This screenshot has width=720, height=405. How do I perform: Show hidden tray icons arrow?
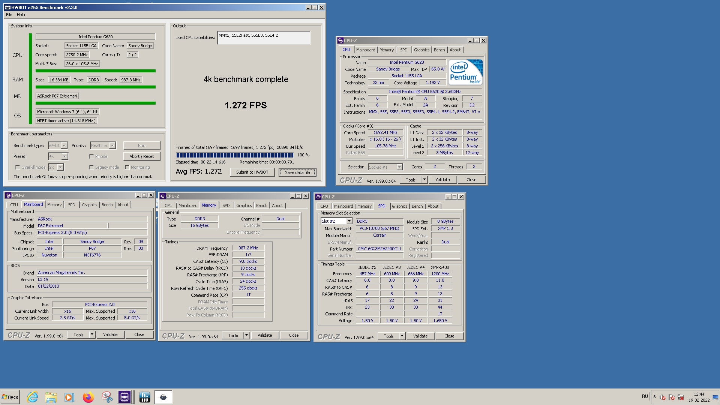pyautogui.click(x=654, y=397)
